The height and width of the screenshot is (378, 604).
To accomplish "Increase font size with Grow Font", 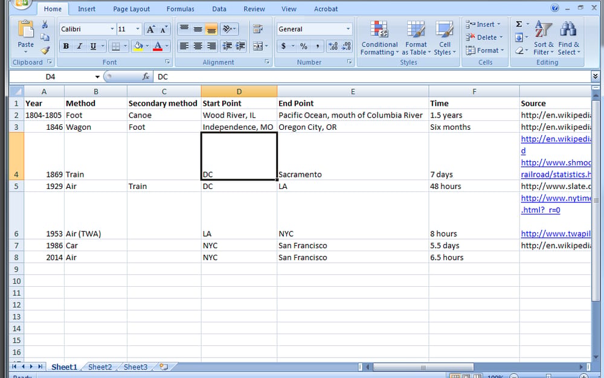I will tap(150, 29).
